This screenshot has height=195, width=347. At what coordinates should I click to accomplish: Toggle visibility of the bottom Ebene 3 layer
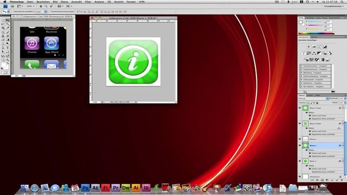pyautogui.click(x=300, y=161)
